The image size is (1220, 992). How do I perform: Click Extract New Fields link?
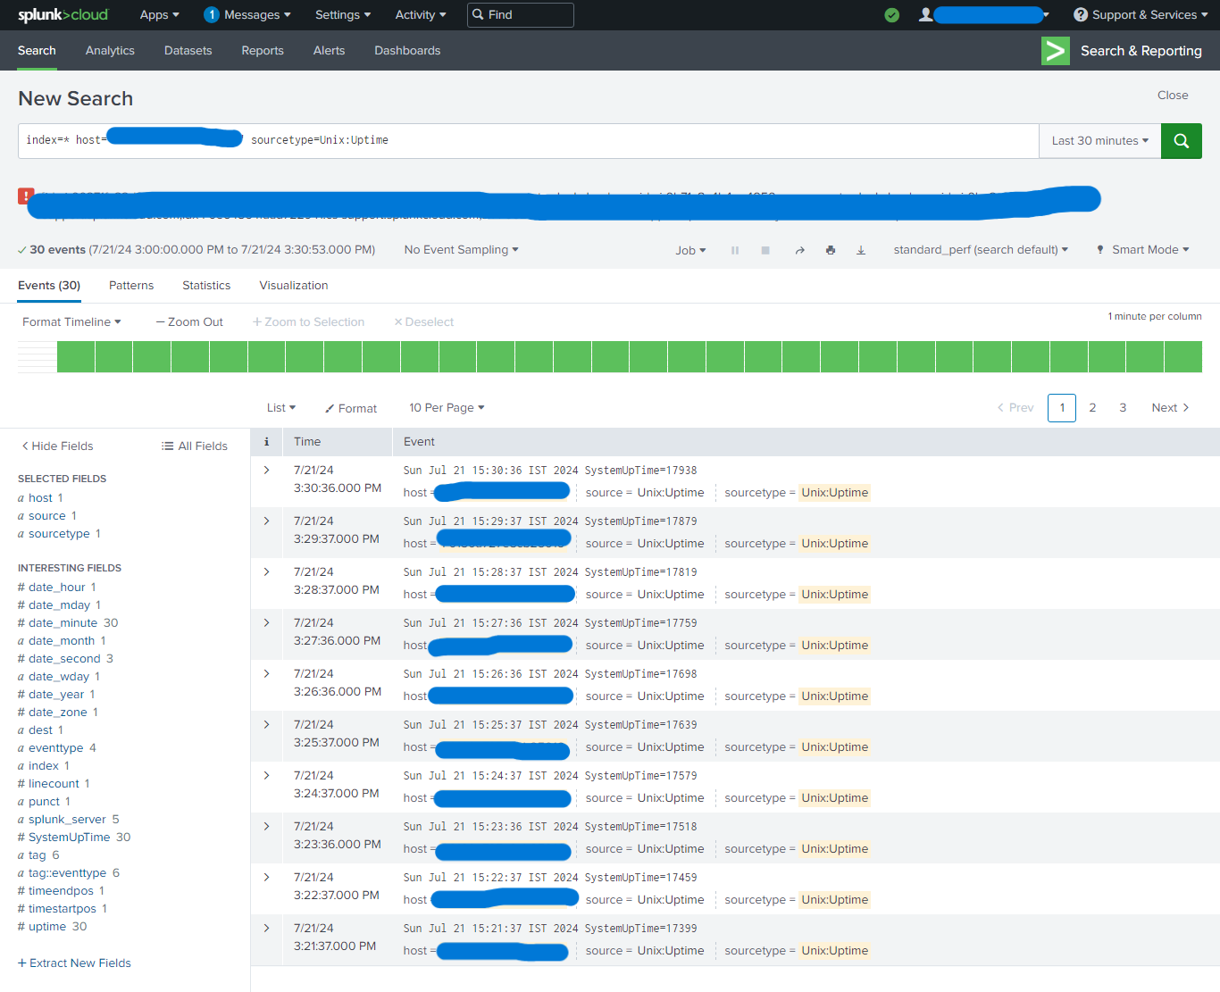pos(74,963)
